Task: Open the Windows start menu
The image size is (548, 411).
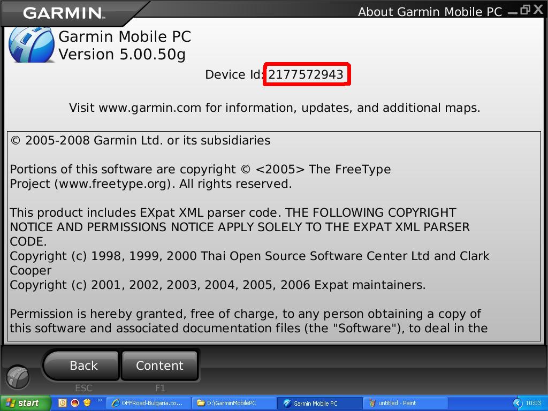Action: 25,403
